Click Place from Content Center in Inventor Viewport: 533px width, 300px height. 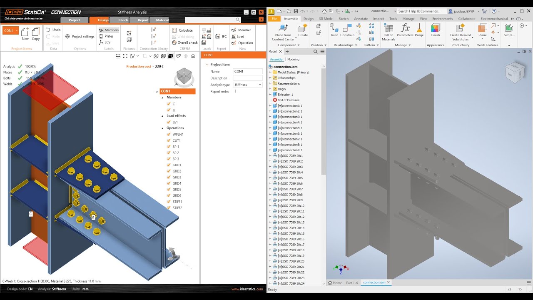283,32
